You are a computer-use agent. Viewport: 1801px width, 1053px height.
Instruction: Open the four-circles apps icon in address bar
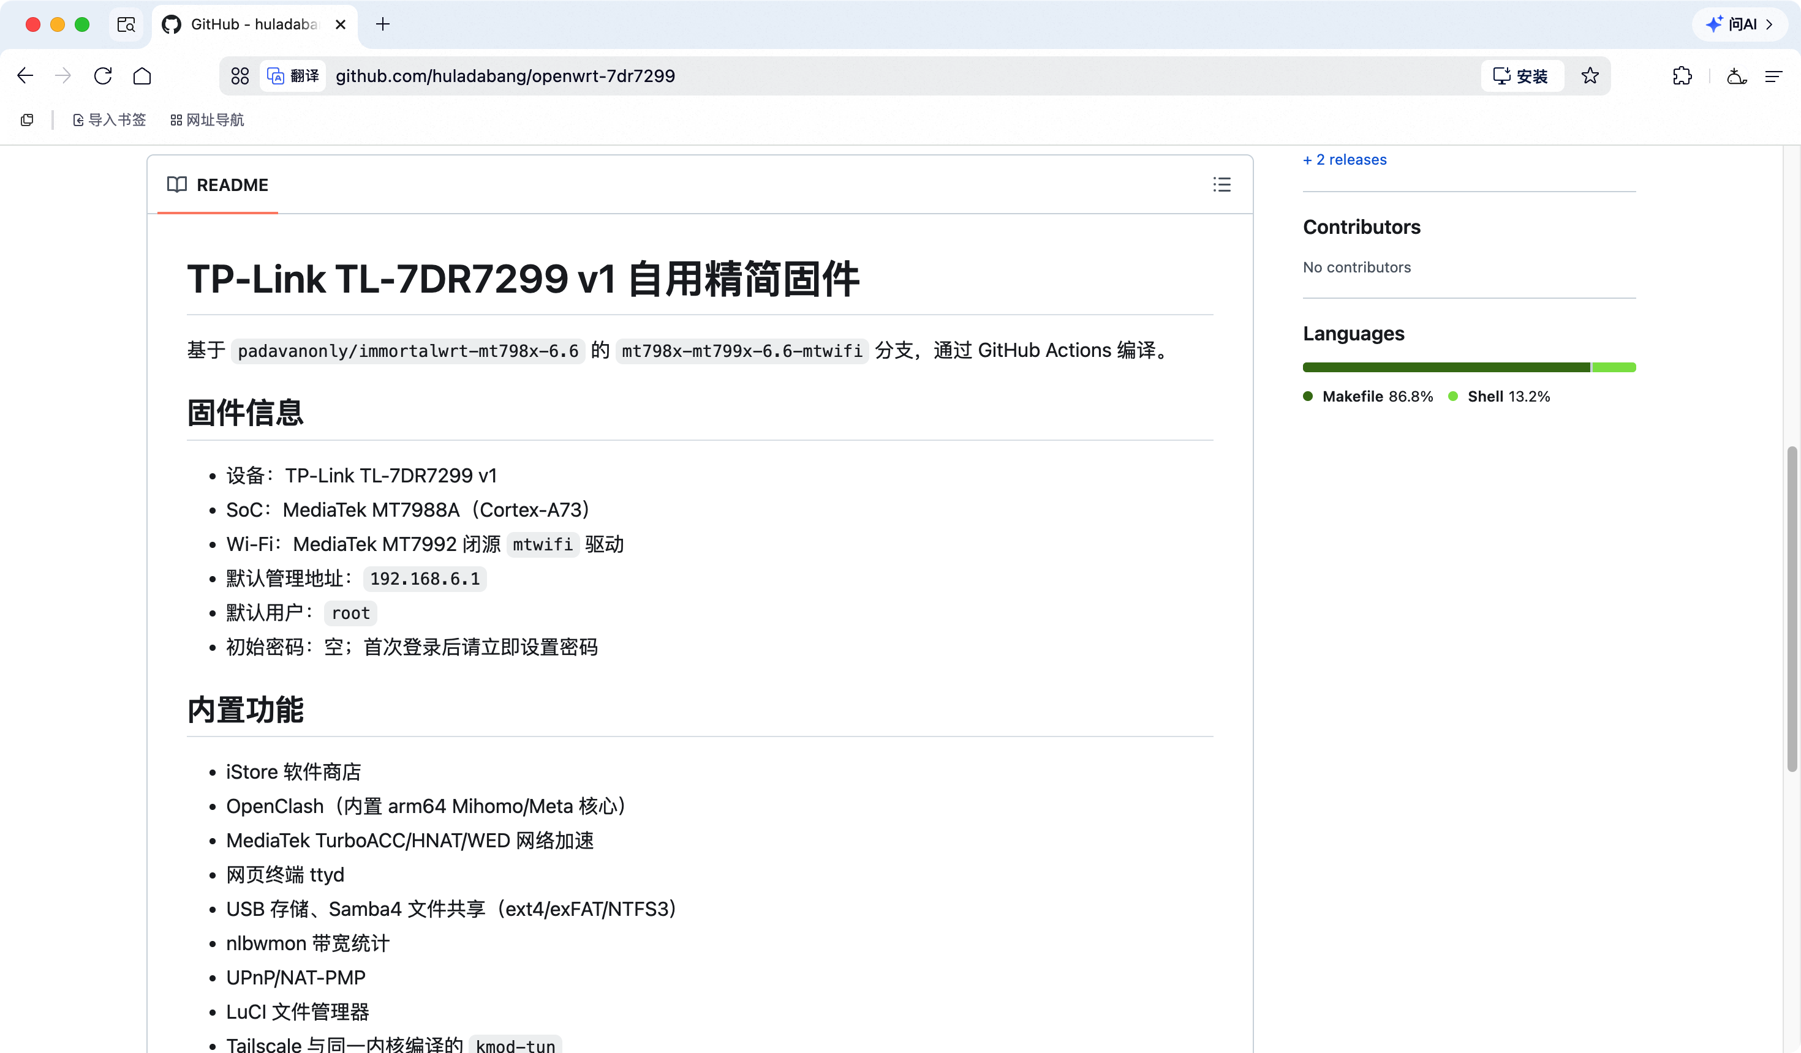[x=240, y=76]
